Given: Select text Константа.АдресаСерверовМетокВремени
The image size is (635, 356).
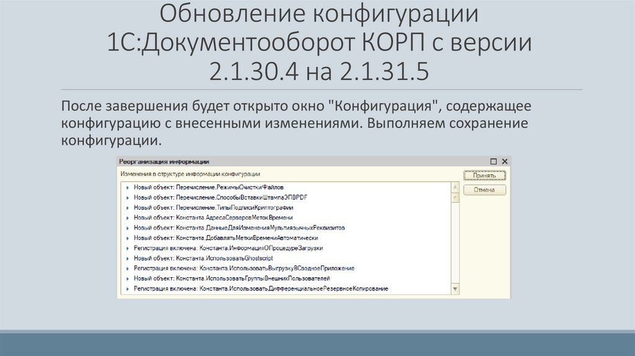Looking at the screenshot, I should 234,218.
